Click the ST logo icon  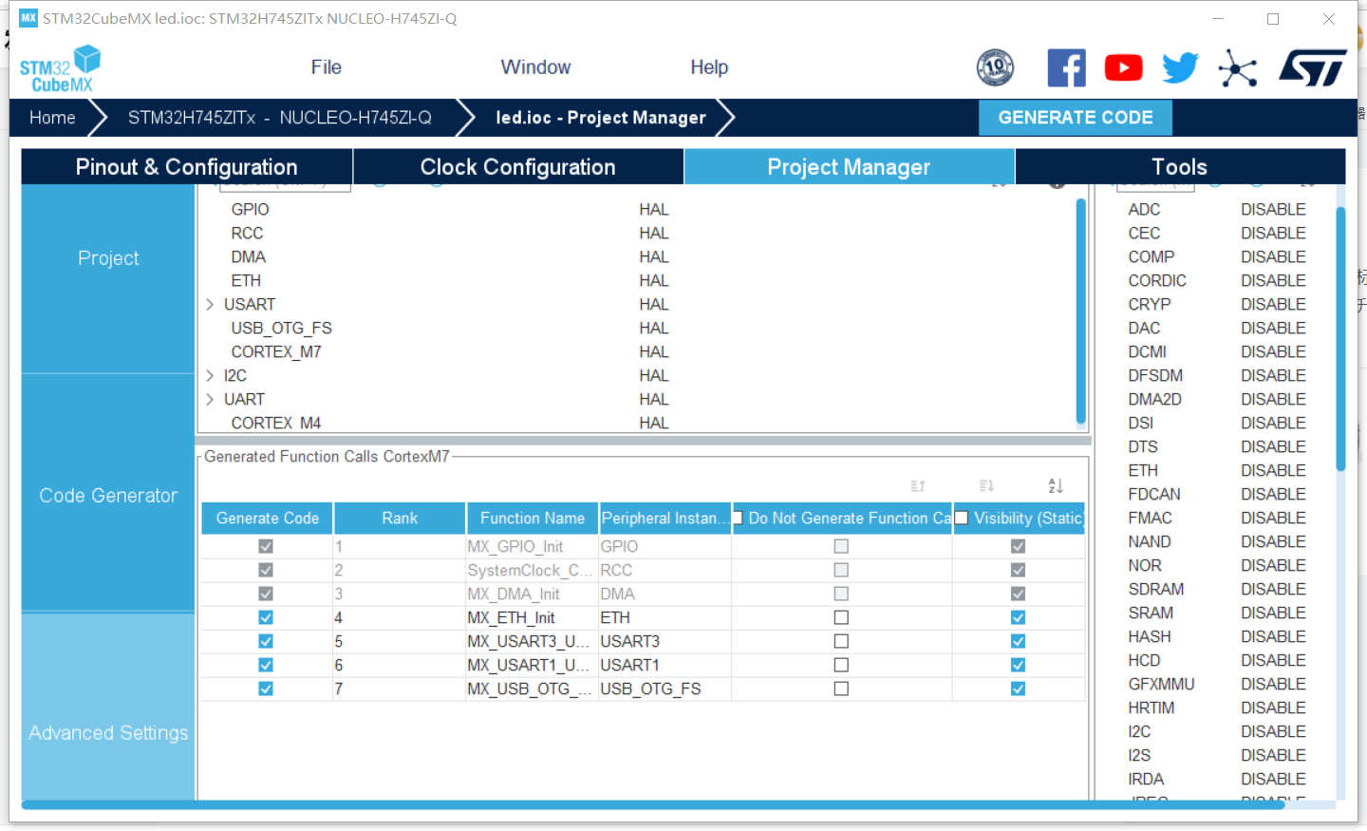[x=1312, y=67]
